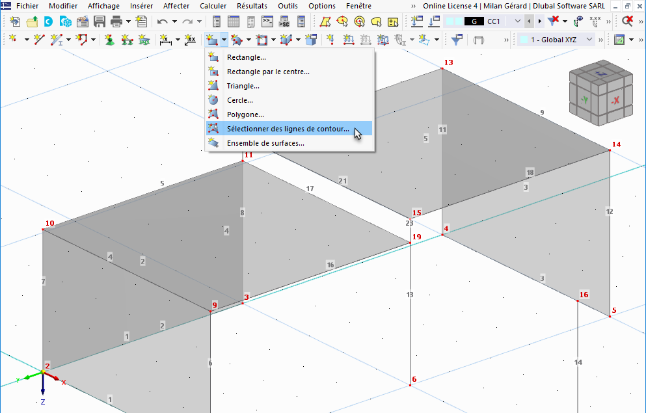
Task: Select the new opening tool
Action: [x=262, y=40]
